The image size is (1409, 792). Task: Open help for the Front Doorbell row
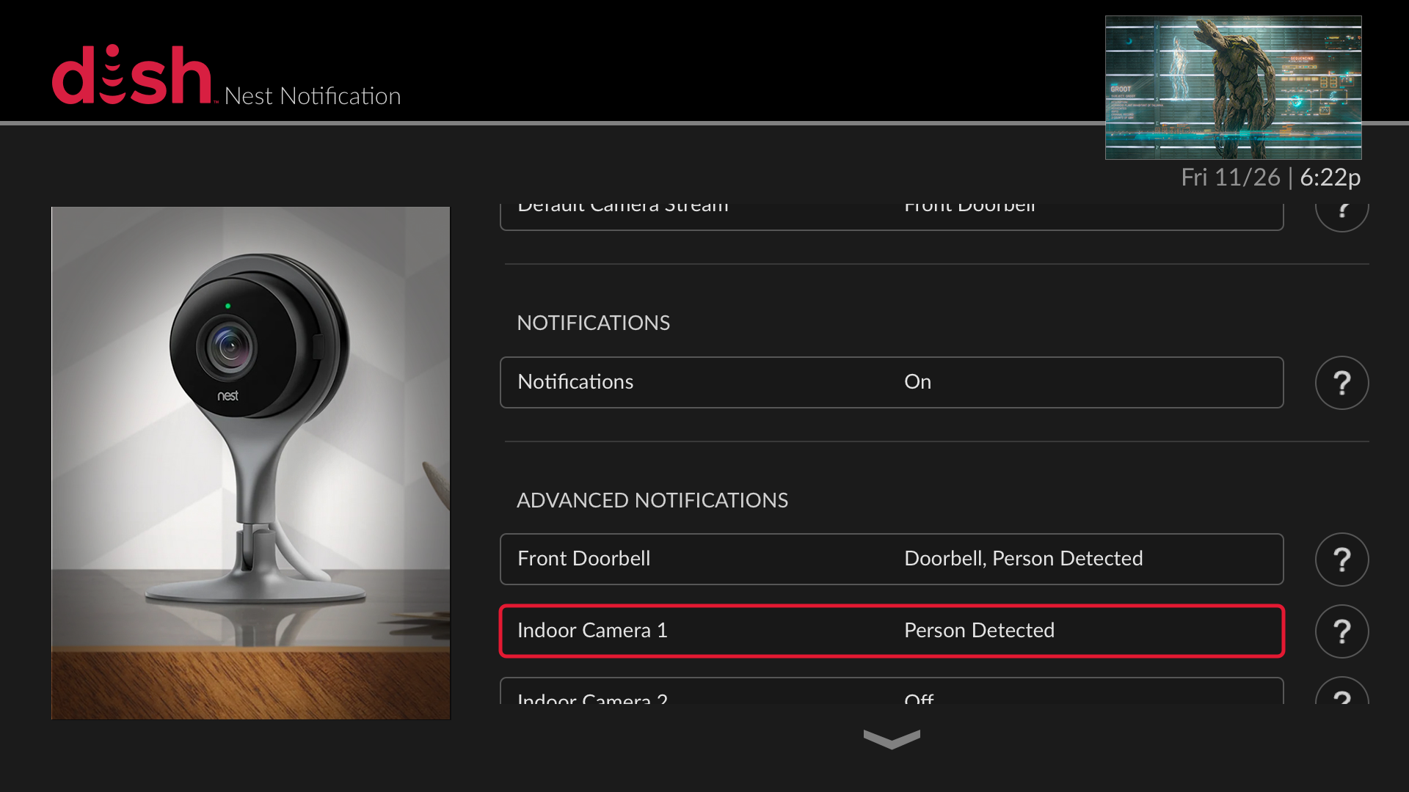coord(1341,560)
